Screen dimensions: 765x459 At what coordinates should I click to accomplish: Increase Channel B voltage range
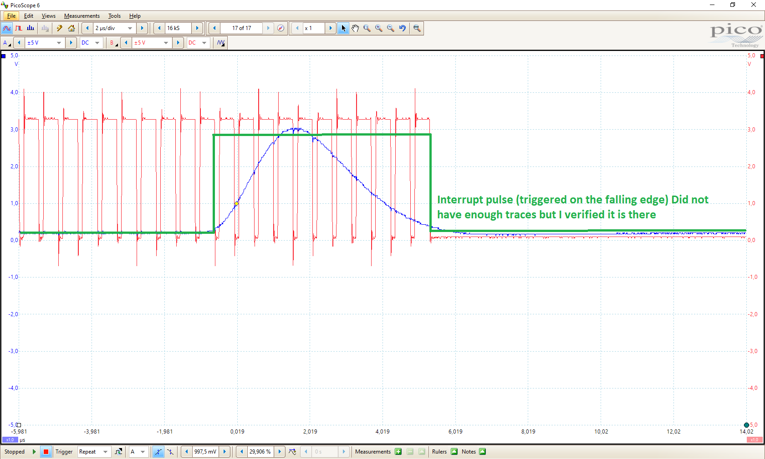point(178,43)
